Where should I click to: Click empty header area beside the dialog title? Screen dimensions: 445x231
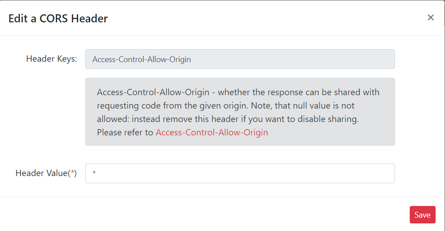click(268, 18)
